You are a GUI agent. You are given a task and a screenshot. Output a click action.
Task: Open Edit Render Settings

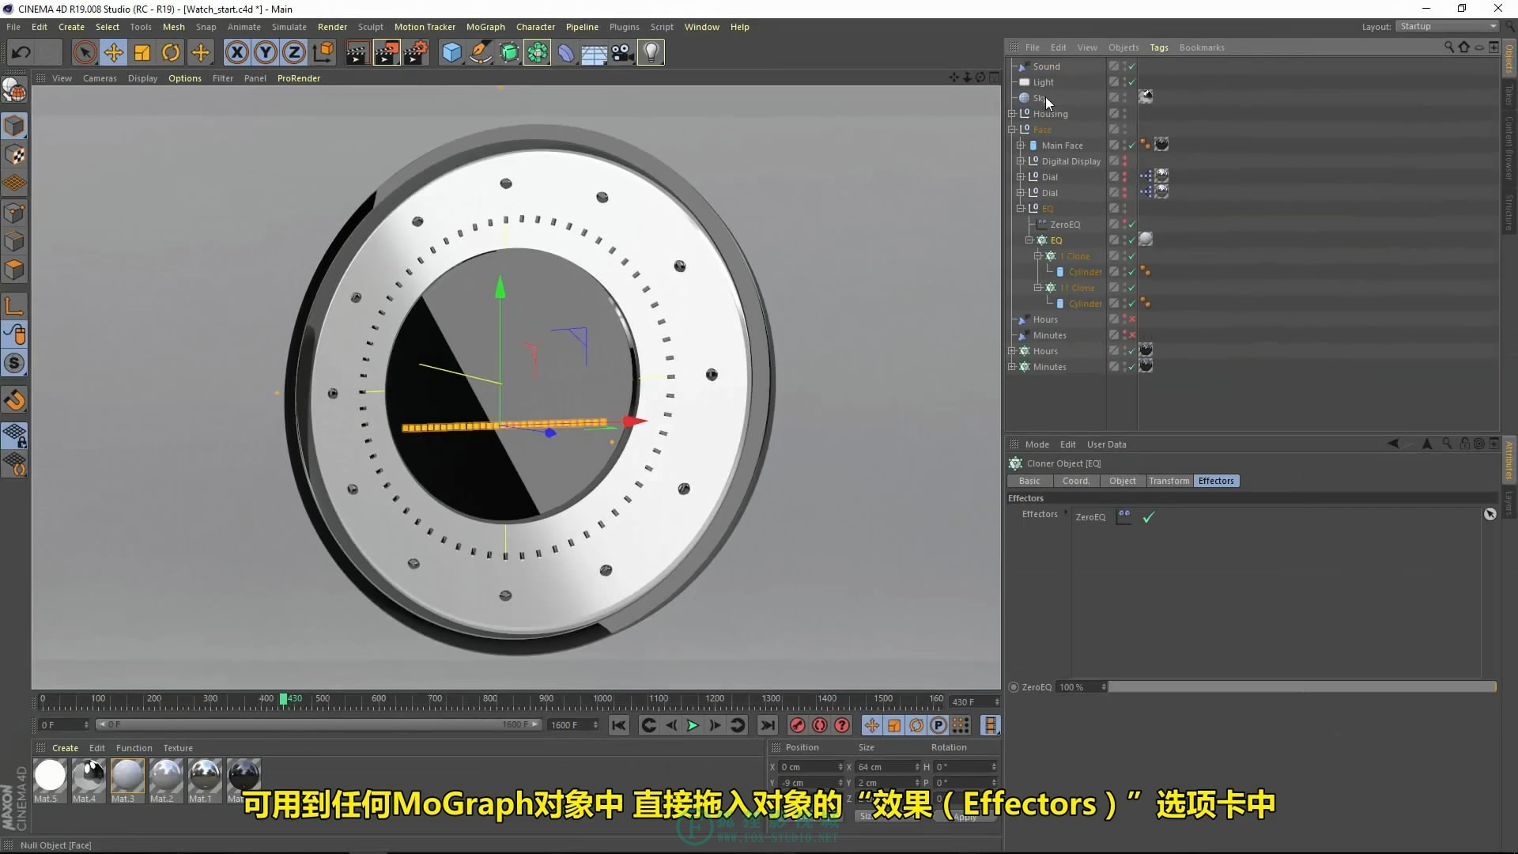[416, 53]
